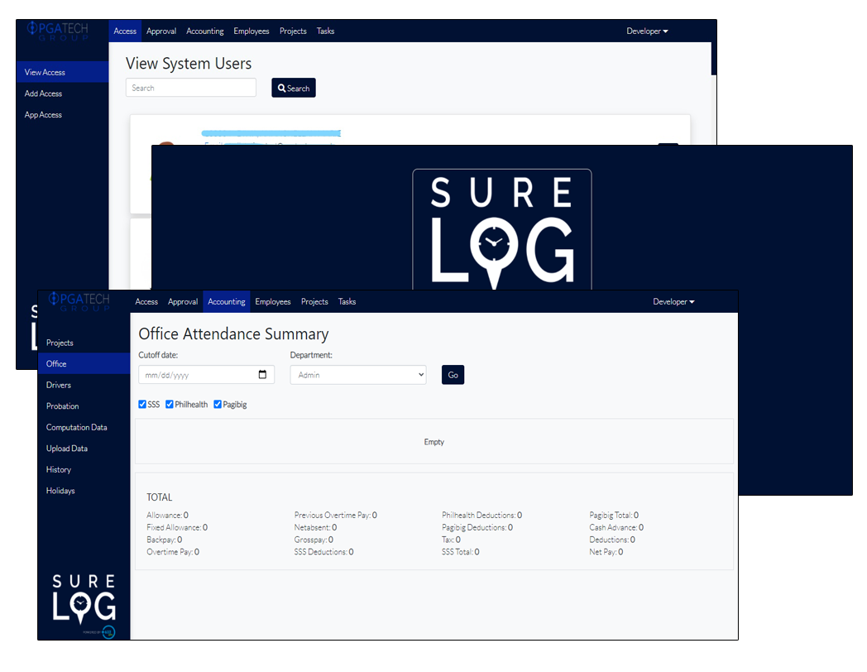Toggle the SSS checkbox
This screenshot has width=867, height=672.
142,405
